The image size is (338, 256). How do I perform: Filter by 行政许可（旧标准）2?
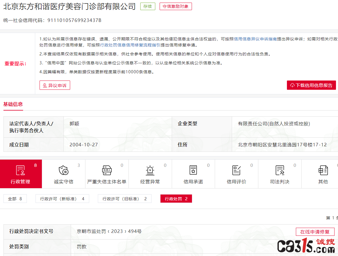pyautogui.click(x=125, y=199)
